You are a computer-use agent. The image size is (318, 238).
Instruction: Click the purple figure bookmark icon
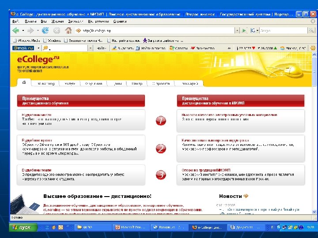[145, 40]
